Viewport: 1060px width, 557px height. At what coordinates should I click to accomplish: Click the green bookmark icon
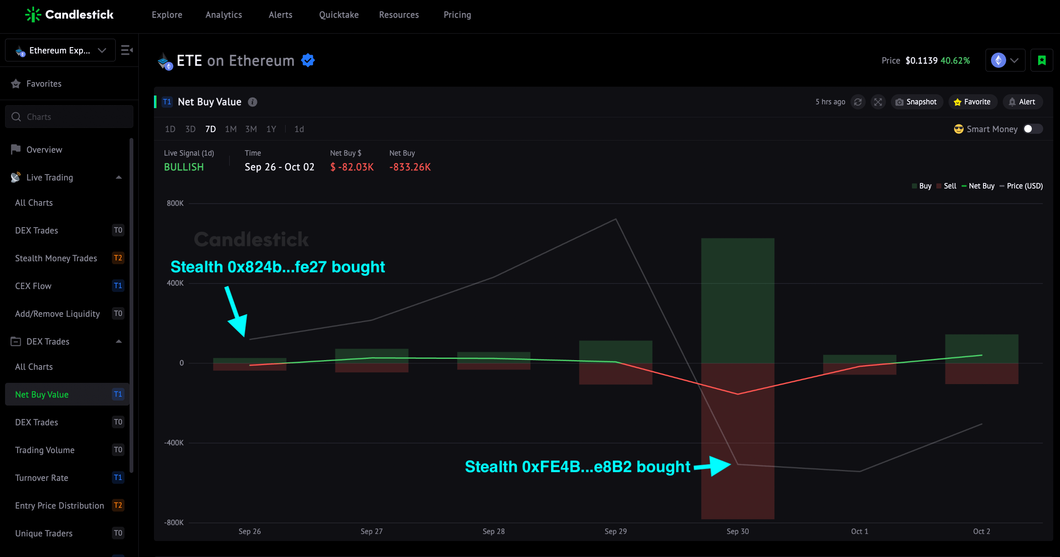(x=1042, y=60)
